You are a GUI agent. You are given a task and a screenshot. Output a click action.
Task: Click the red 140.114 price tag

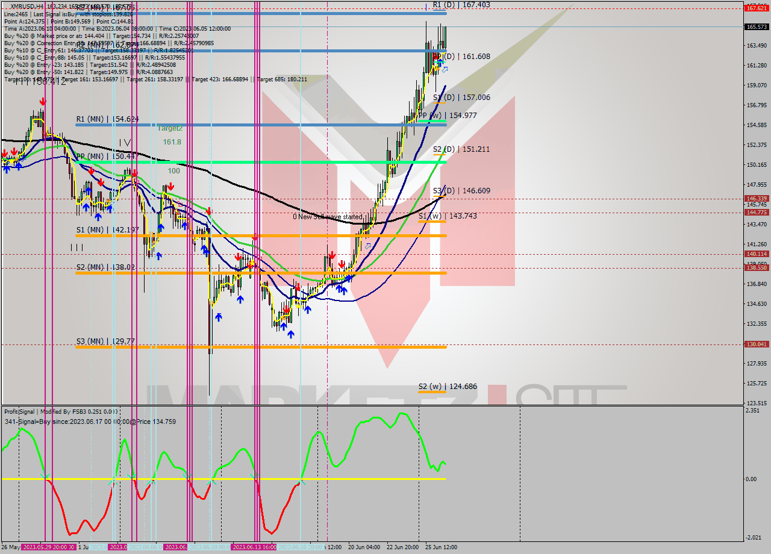(x=756, y=254)
